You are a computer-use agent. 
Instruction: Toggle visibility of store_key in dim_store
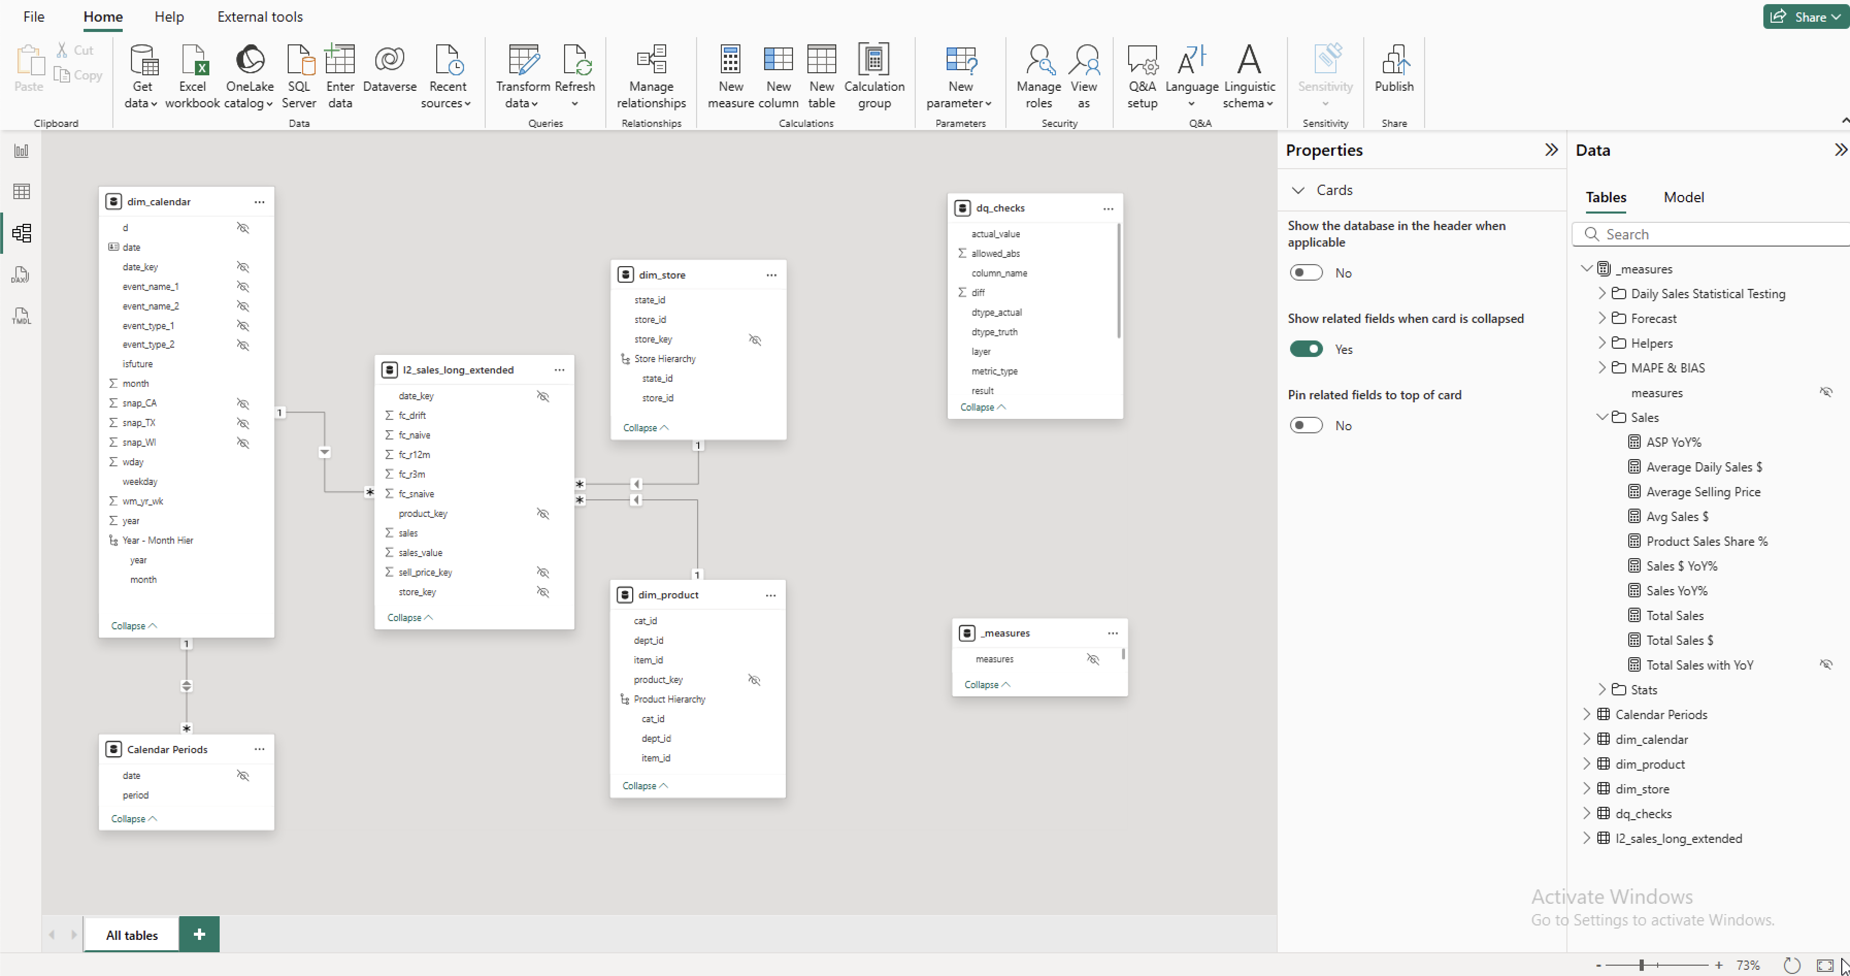[x=755, y=339]
